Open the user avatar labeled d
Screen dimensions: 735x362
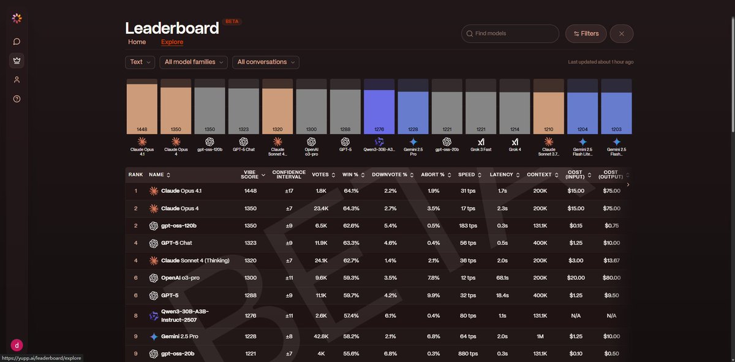pos(17,345)
